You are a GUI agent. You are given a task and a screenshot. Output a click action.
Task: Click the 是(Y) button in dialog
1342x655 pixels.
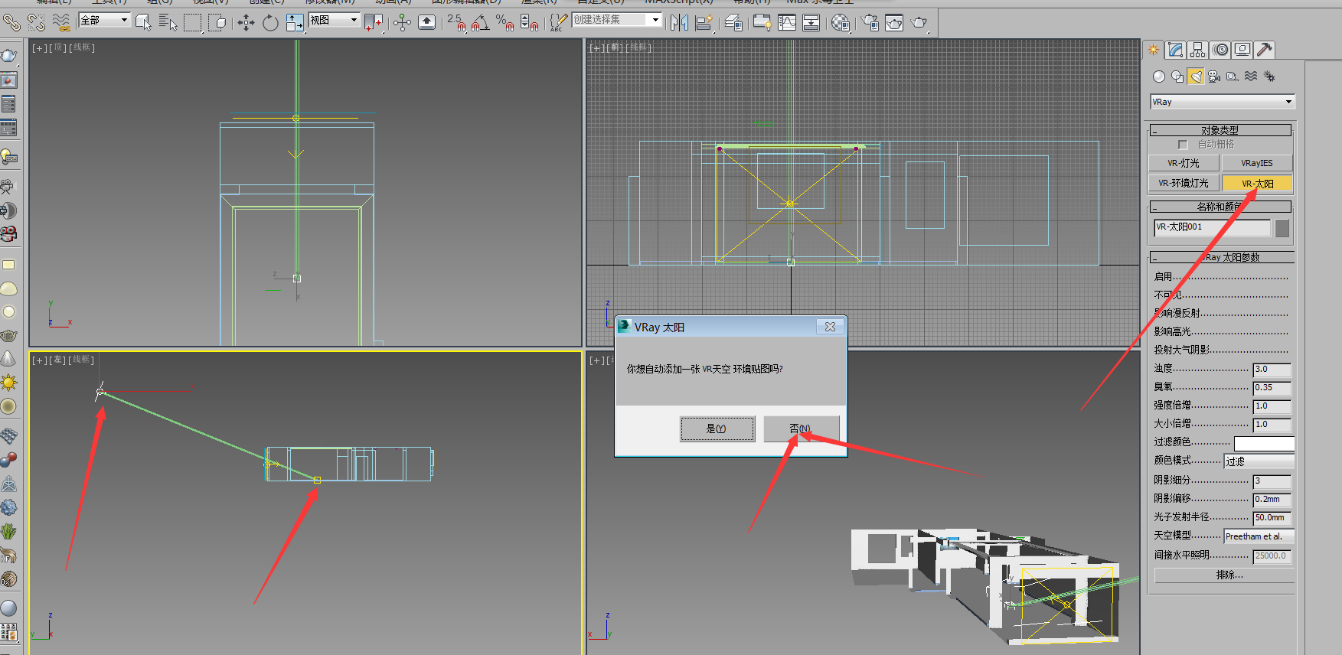click(x=717, y=429)
